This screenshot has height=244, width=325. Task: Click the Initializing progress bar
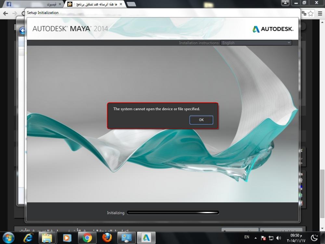(173, 212)
